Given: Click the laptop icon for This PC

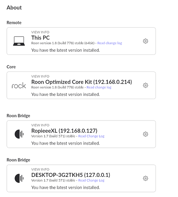Looking at the screenshot, I should coord(19,41).
